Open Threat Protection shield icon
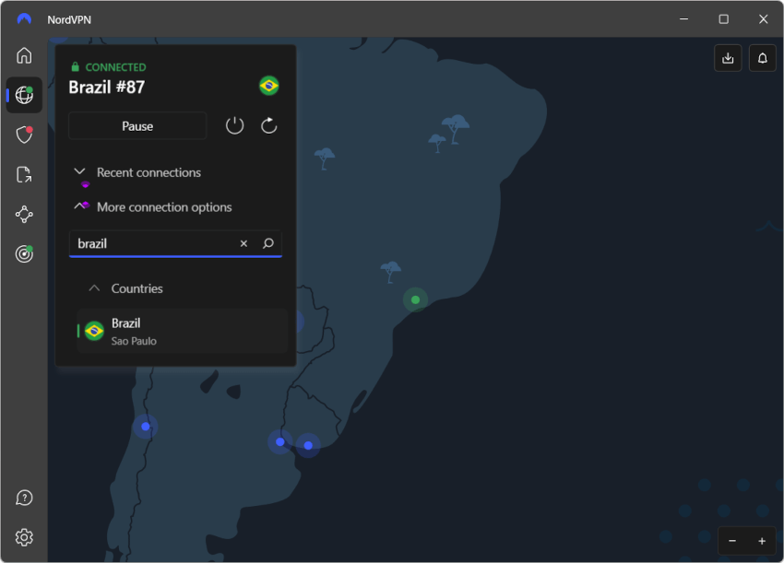The image size is (784, 563). coord(24,135)
